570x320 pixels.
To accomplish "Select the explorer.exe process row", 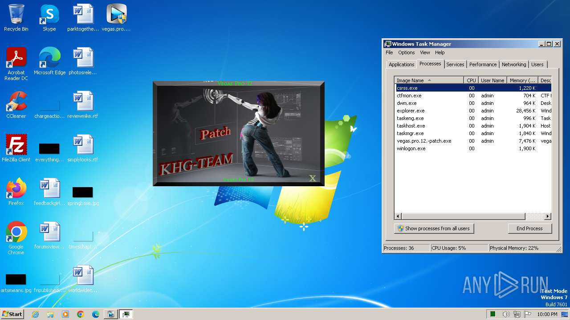I will (473, 111).
